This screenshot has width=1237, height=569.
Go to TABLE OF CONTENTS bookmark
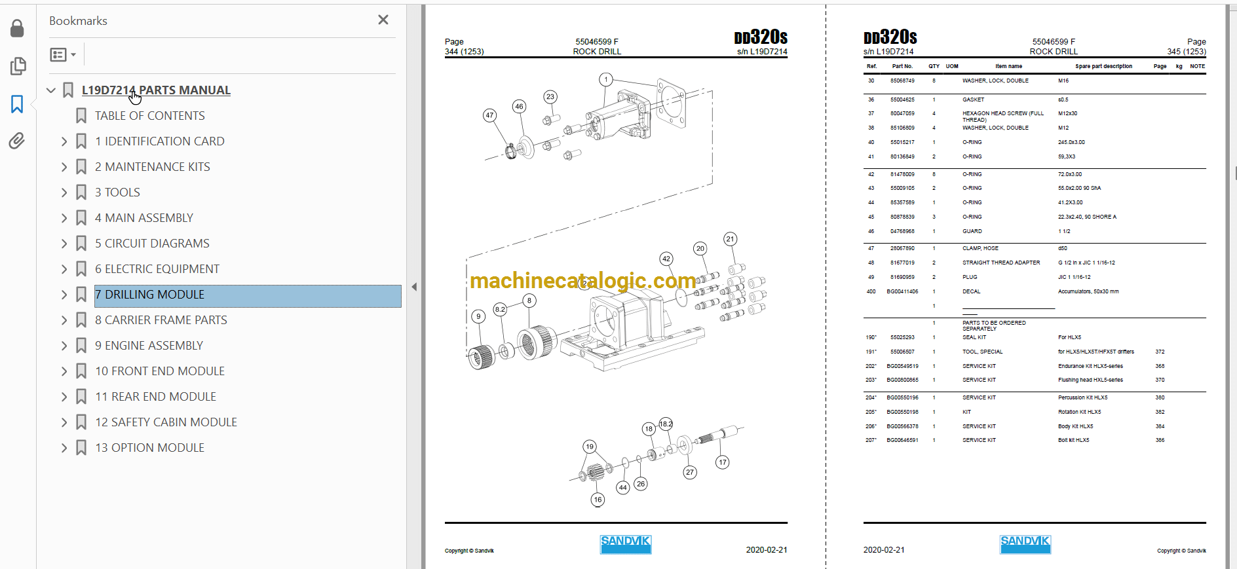click(150, 116)
